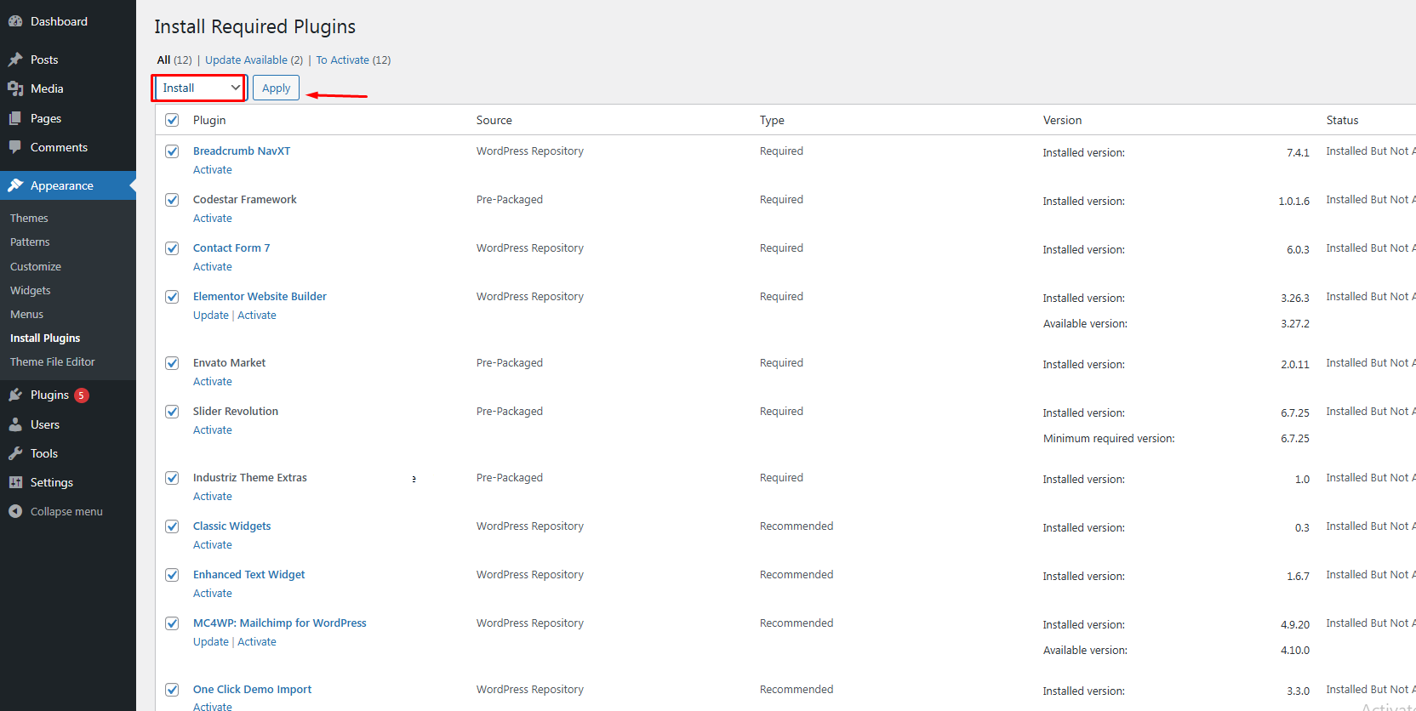This screenshot has width=1416, height=711.
Task: Click the Plugin column header
Action: (x=209, y=121)
